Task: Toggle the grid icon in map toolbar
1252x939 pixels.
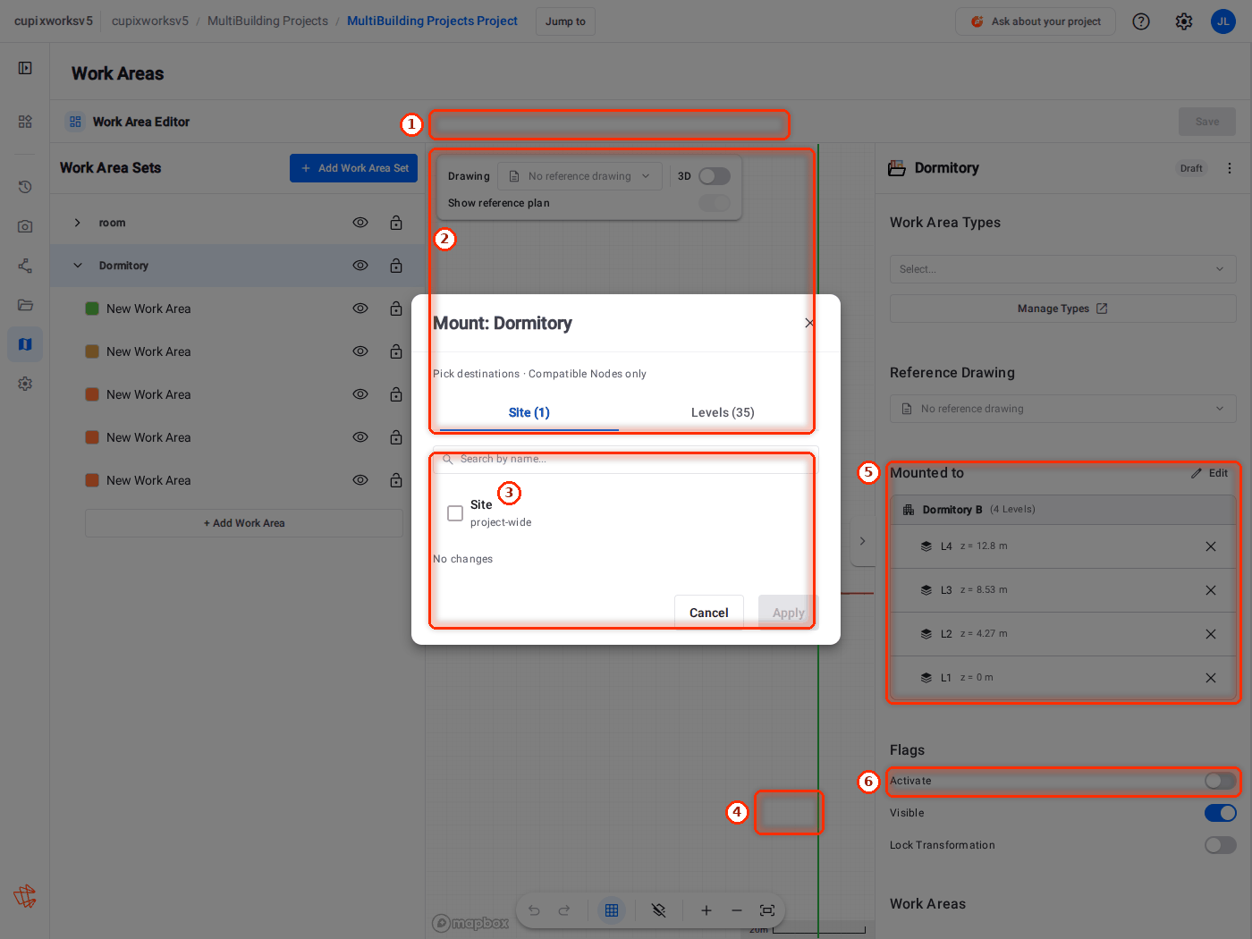Action: (612, 910)
